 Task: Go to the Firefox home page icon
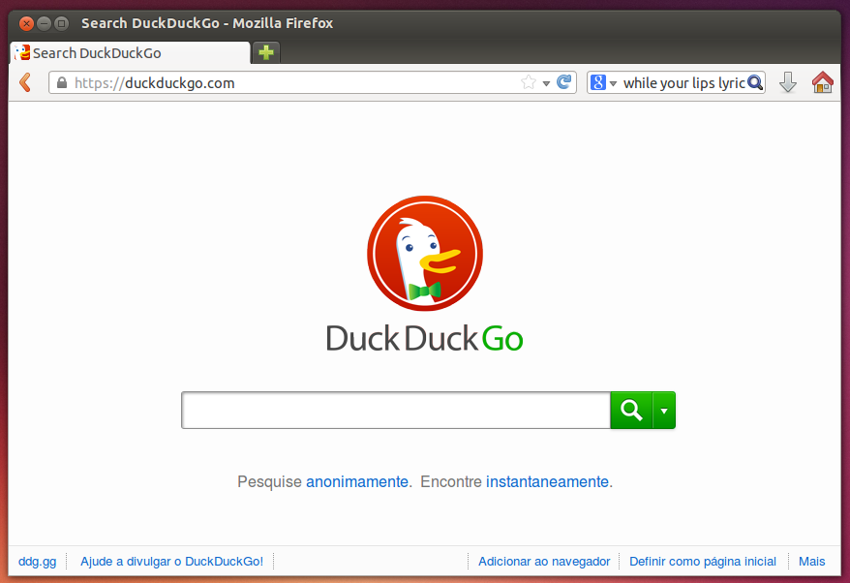[822, 82]
